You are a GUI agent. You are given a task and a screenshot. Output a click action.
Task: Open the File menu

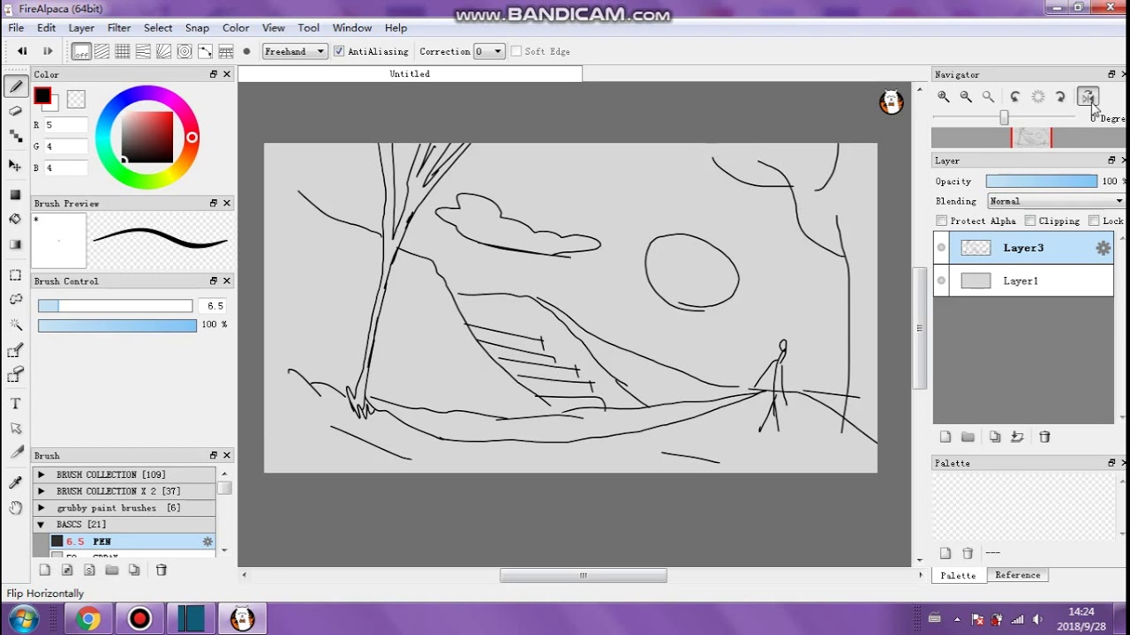coord(16,27)
